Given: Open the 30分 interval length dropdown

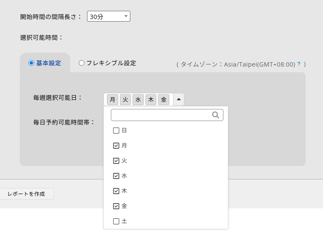Looking at the screenshot, I should (108, 16).
